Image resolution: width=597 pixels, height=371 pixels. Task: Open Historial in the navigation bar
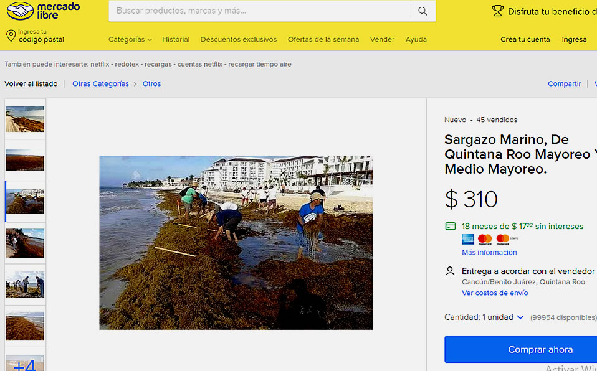[x=176, y=40]
